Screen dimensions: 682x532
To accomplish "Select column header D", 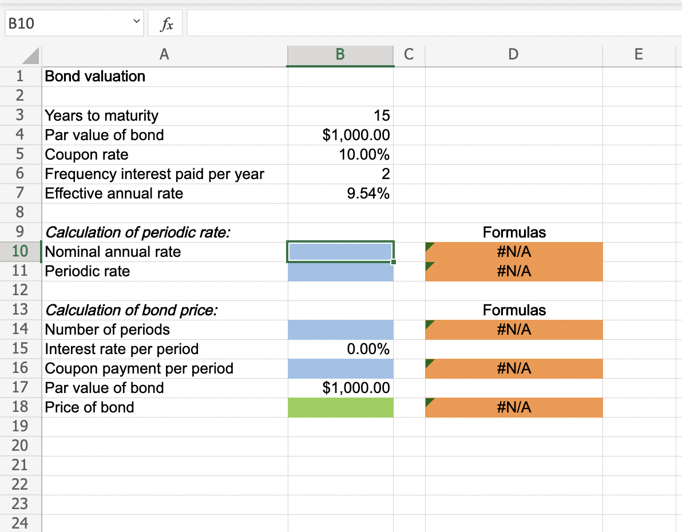I will point(513,55).
